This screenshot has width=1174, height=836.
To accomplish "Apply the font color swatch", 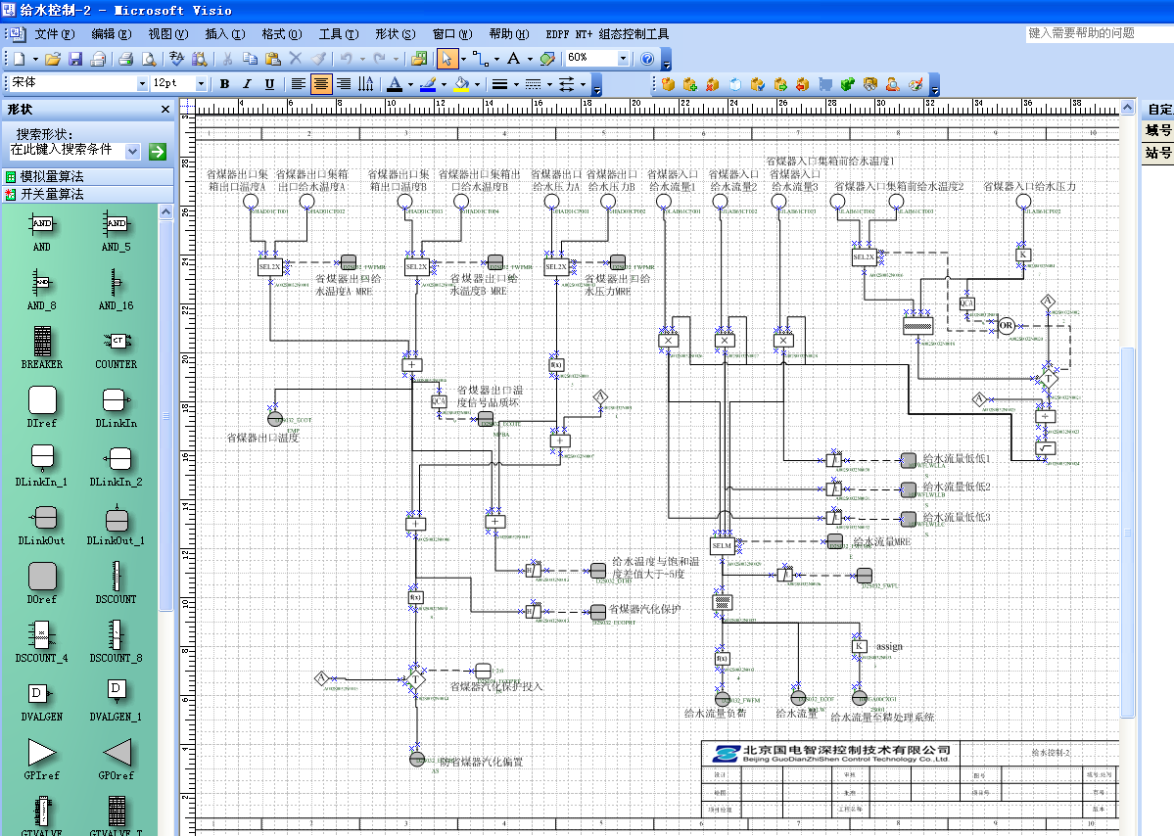I will (396, 84).
